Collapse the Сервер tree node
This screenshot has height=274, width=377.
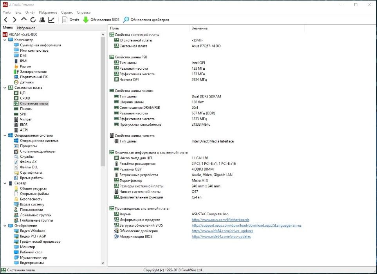(x=5, y=183)
